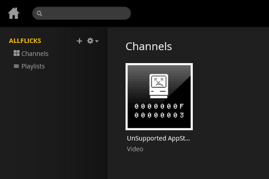
Task: Click the Channels page heading
Action: coord(148,47)
